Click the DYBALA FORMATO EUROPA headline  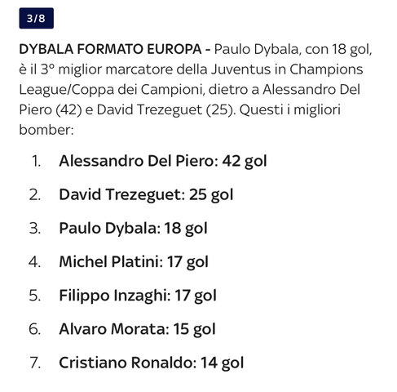tap(110, 49)
